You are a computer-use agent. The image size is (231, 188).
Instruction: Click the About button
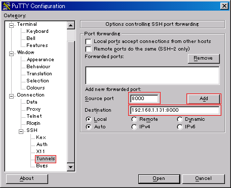27,179
